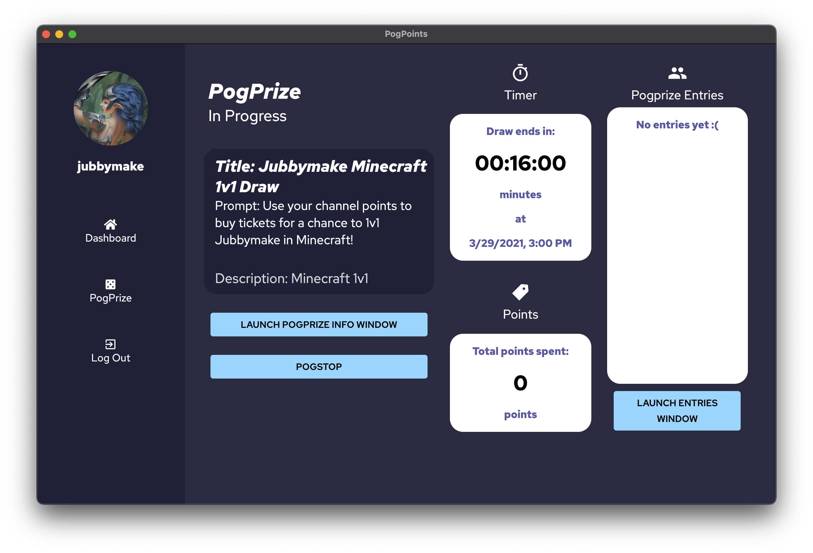Viewport: 813px width, 553px height.
Task: Select PogPrize in the sidebar
Action: click(111, 298)
